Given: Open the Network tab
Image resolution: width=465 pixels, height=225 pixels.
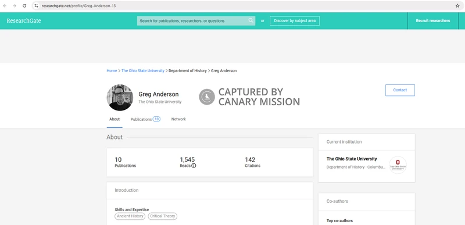Looking at the screenshot, I should point(178,119).
